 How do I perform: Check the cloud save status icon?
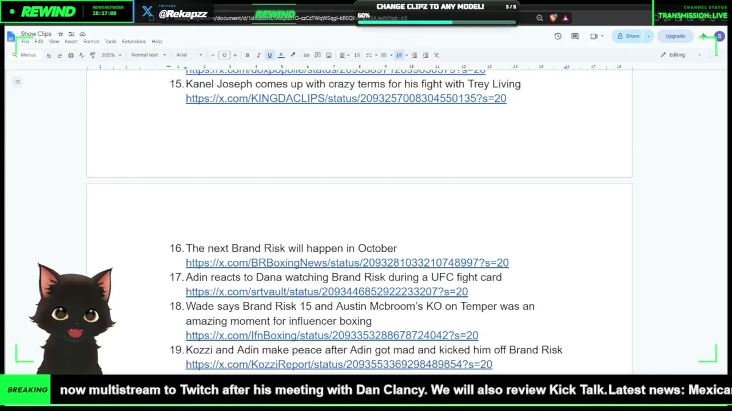pyautogui.click(x=82, y=34)
